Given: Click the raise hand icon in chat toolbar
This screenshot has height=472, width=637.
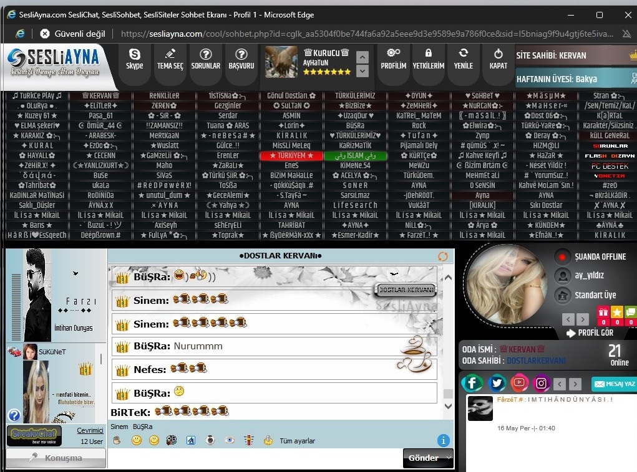Looking at the screenshot, I should 117,441.
